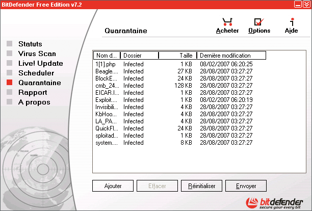Click the double-arrow title bar button
The image size is (312, 211).
[306, 4]
